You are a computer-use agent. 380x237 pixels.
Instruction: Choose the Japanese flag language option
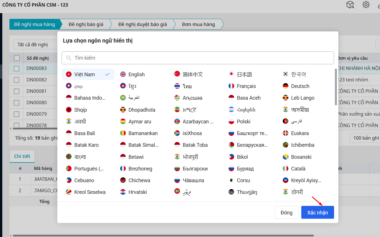pos(231,74)
